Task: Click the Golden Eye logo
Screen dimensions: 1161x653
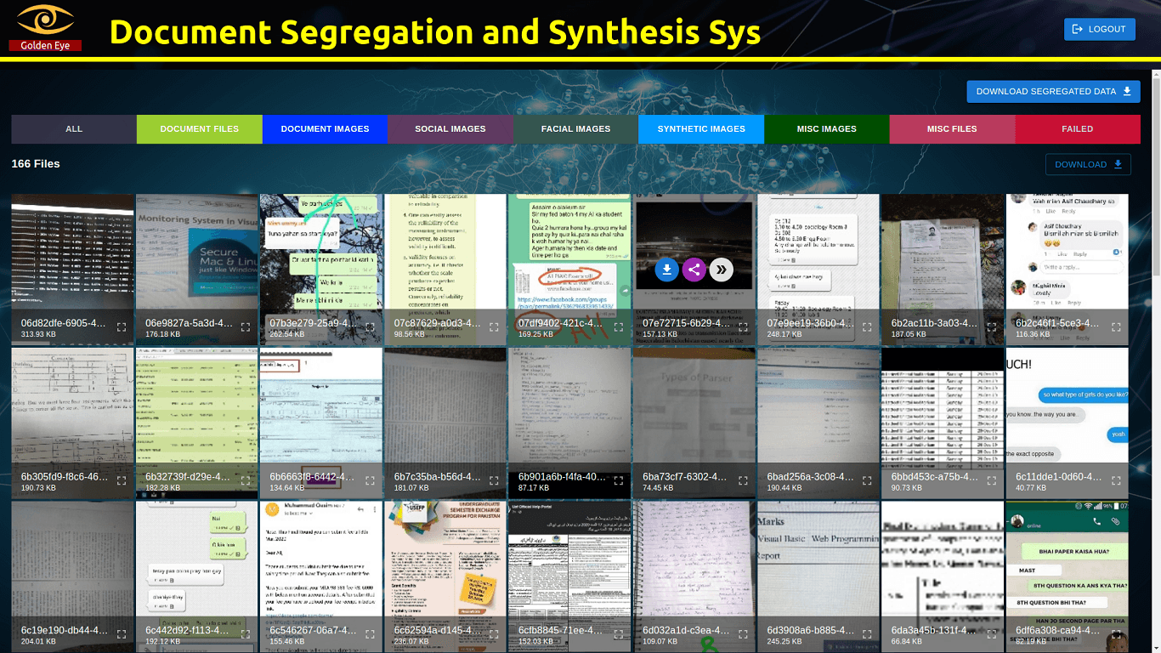Action: point(46,27)
